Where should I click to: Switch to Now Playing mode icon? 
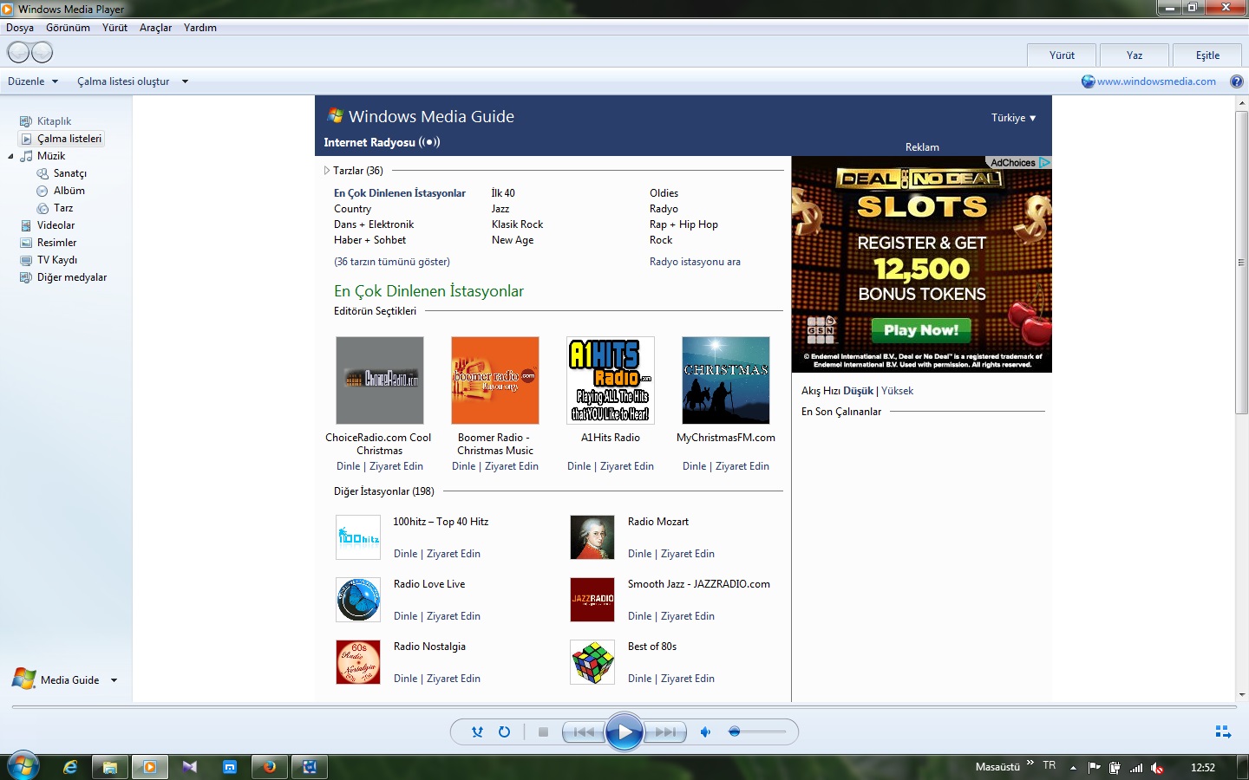click(x=1223, y=732)
